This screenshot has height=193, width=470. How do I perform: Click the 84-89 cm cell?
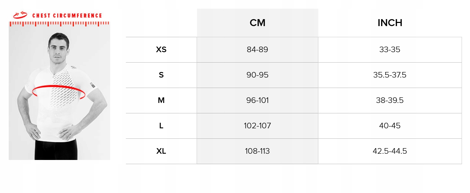(x=257, y=50)
